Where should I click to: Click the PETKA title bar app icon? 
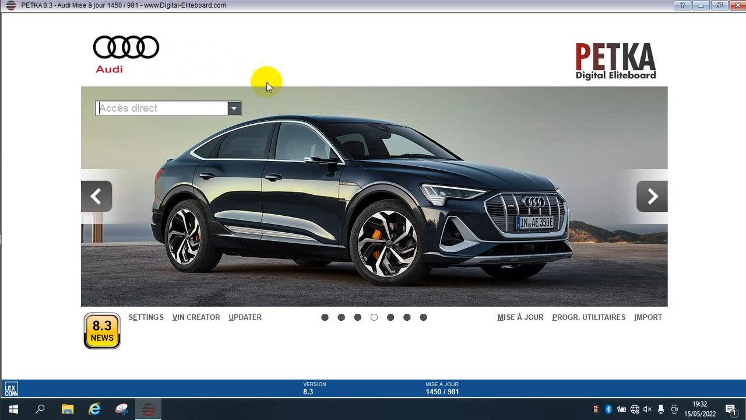point(10,5)
